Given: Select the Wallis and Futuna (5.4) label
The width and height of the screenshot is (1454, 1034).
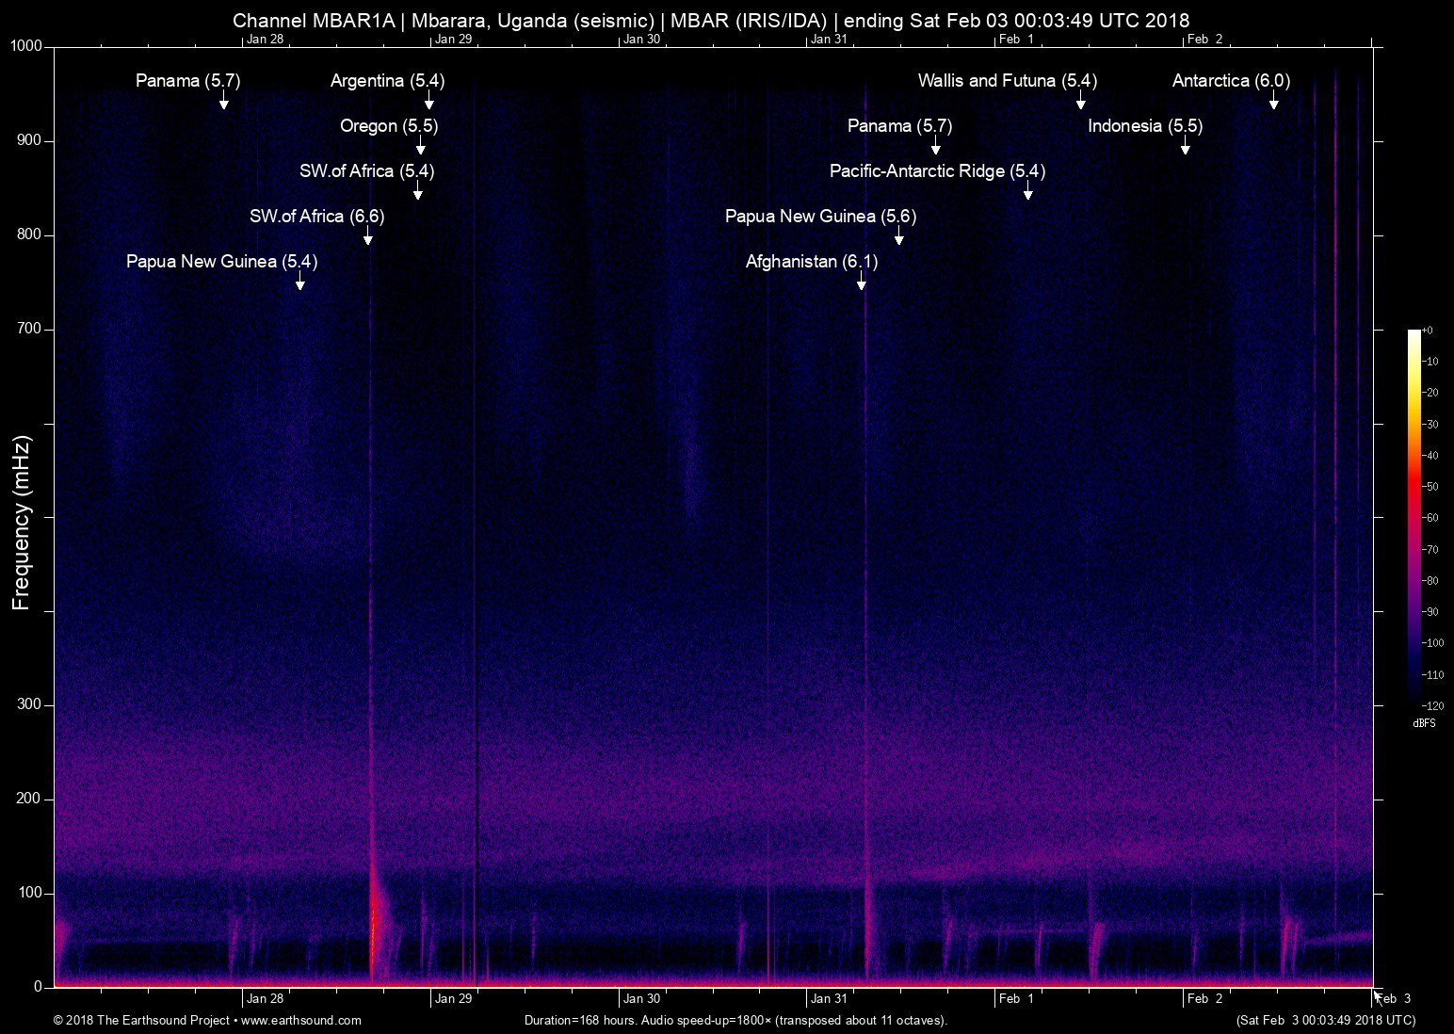Looking at the screenshot, I should pos(1007,81).
